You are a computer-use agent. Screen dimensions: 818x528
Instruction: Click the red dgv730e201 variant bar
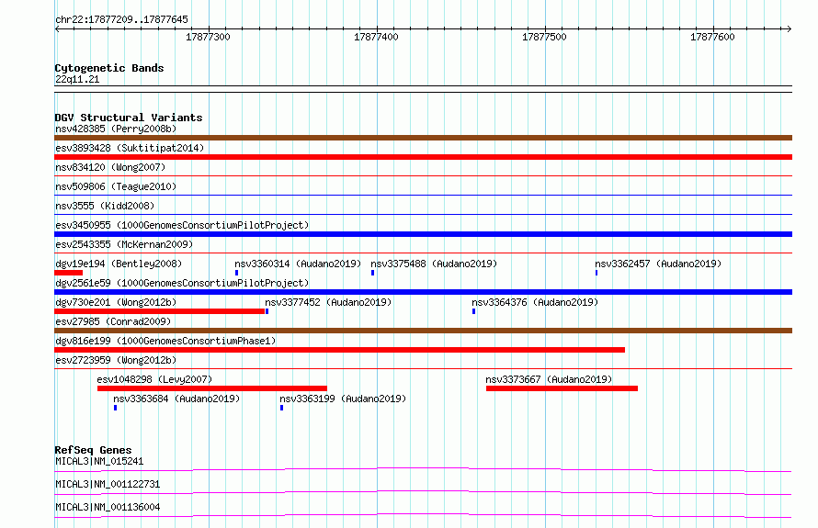tap(160, 311)
